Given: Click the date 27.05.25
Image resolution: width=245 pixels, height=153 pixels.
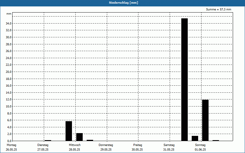Looking at the screenshot, I should tap(43, 150).
